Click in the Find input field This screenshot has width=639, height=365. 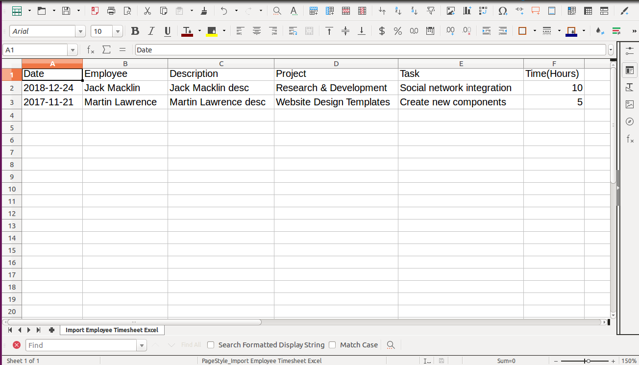coord(81,345)
